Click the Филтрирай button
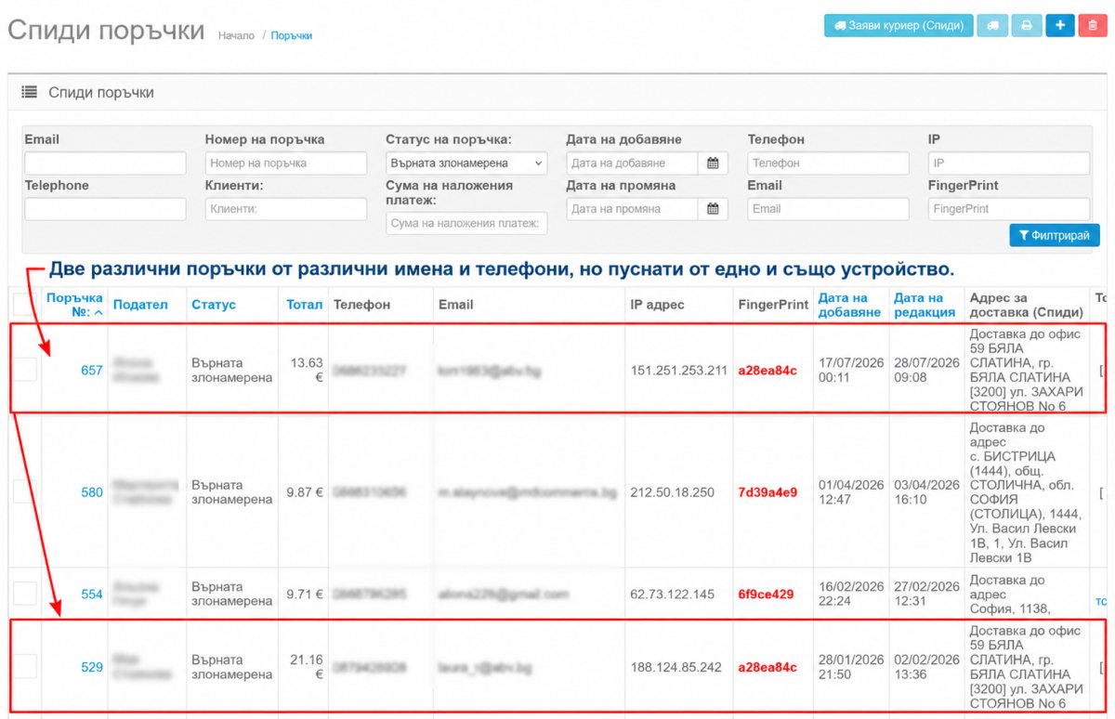Image resolution: width=1115 pixels, height=719 pixels. pyautogui.click(x=1055, y=236)
